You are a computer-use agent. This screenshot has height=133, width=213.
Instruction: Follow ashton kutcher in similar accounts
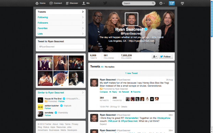(48, 108)
